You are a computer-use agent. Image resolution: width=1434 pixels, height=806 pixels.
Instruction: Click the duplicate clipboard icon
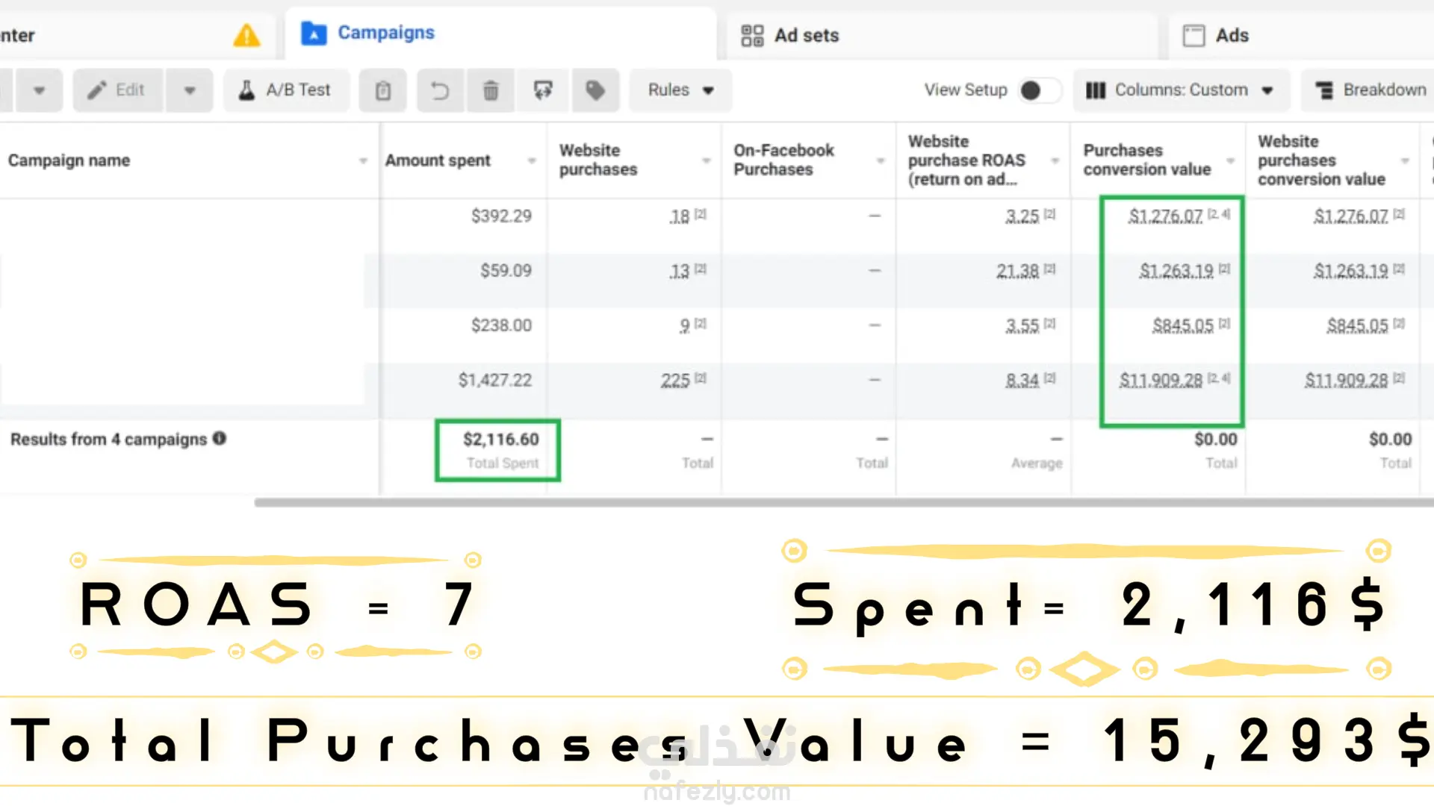[x=383, y=90]
